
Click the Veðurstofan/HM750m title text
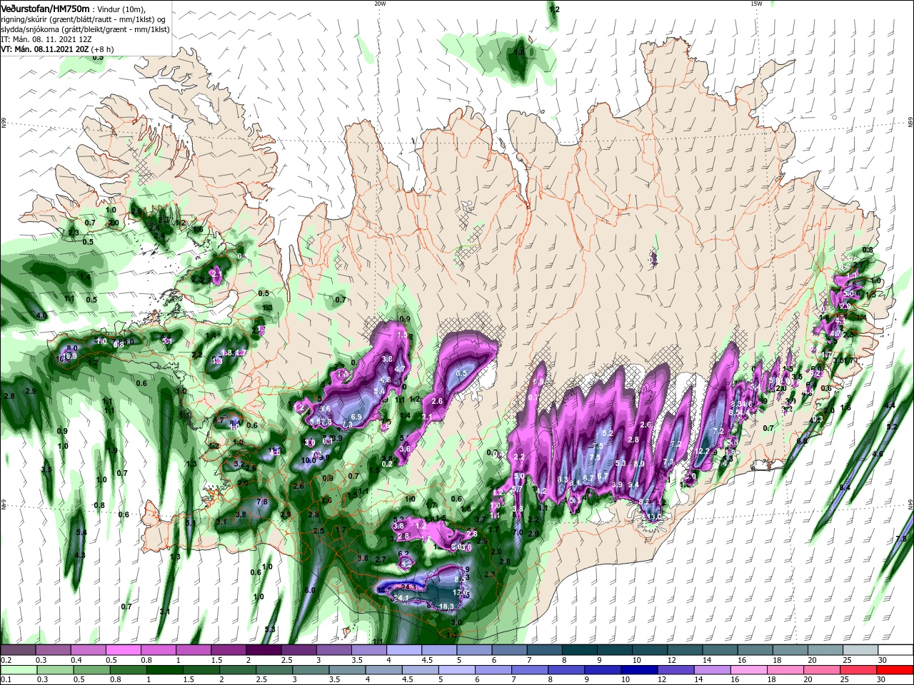click(44, 9)
